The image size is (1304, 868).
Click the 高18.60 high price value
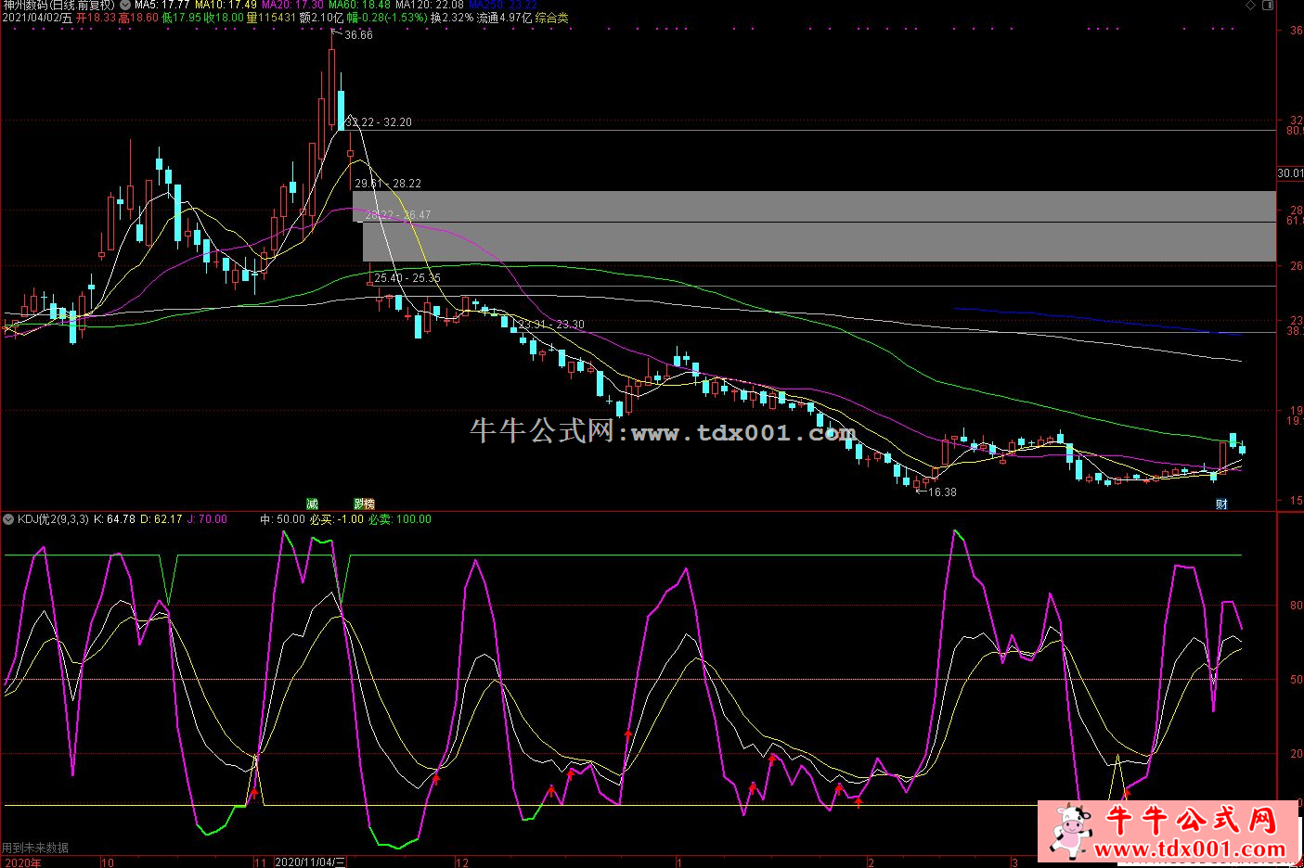[139, 18]
